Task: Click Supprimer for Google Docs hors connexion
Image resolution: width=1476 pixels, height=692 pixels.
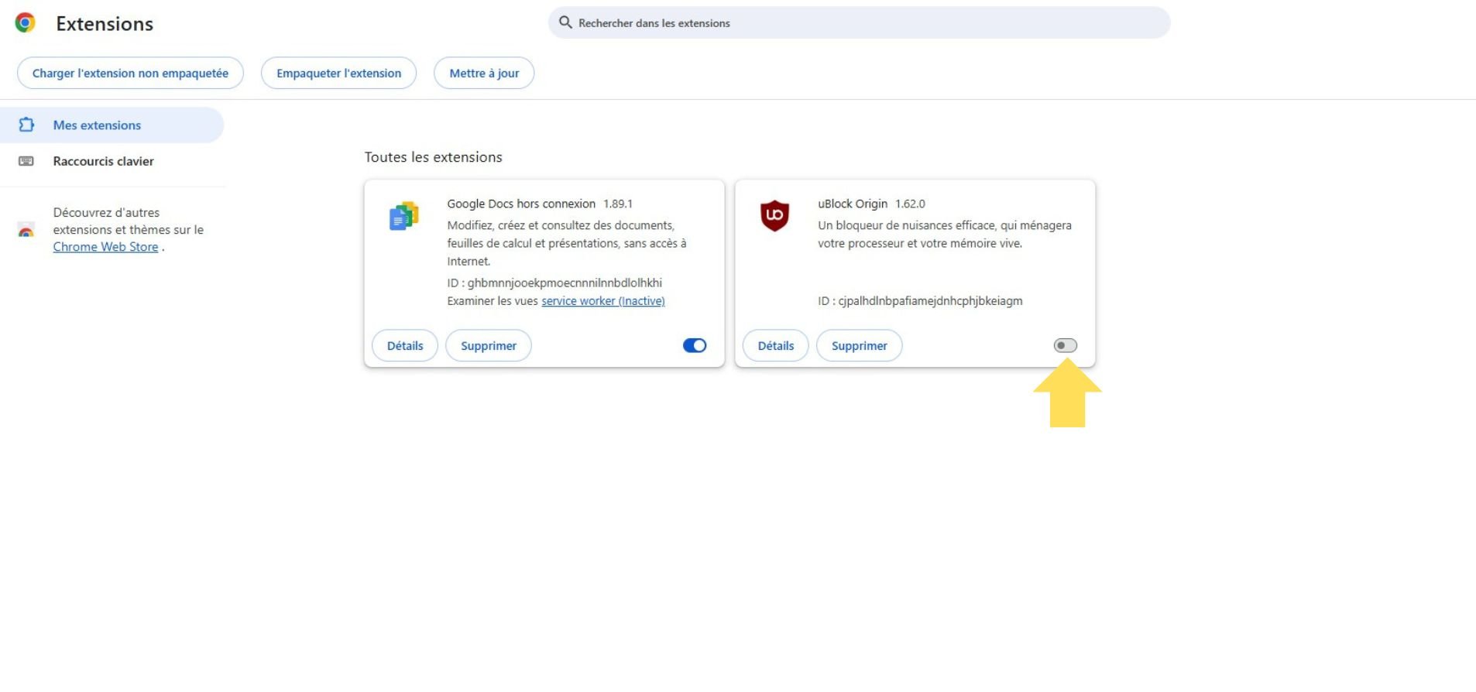Action: point(489,345)
